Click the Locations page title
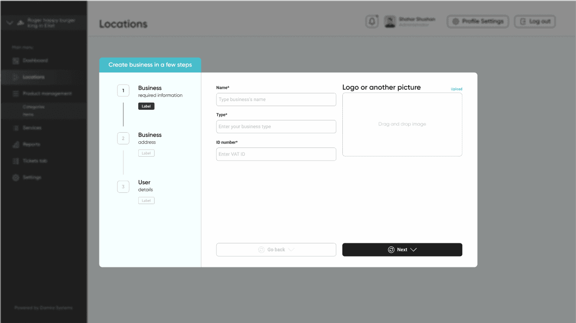576x323 pixels. [123, 24]
